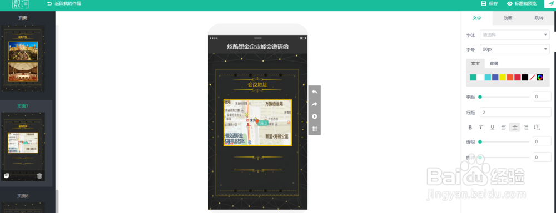The width and height of the screenshot is (556, 213).
Task: Toggle the grid overlay icon
Action: coord(314,129)
